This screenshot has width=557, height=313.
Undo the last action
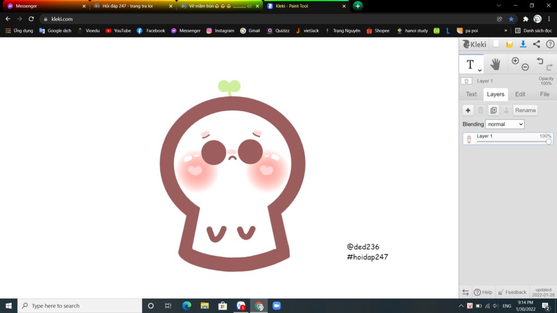[540, 61]
